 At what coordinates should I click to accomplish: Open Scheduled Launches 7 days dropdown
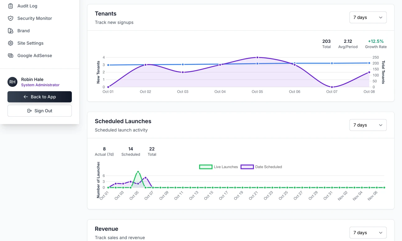pyautogui.click(x=368, y=125)
